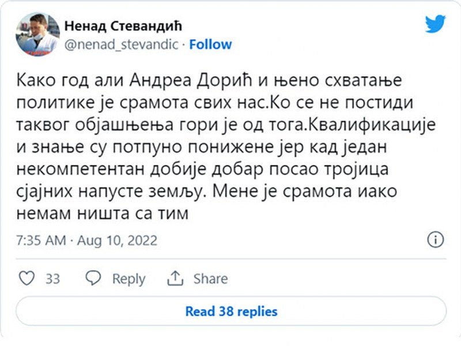
Task: Click the like count 33
Action: coord(53,279)
